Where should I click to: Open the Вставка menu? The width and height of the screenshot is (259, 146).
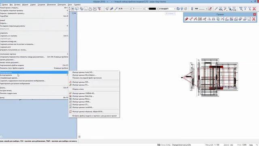17,4
